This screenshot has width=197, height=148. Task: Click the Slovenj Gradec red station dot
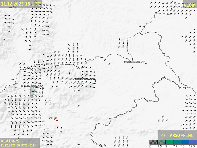click(43, 88)
